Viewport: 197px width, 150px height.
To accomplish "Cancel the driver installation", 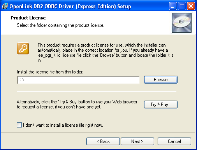I will point(174,141).
